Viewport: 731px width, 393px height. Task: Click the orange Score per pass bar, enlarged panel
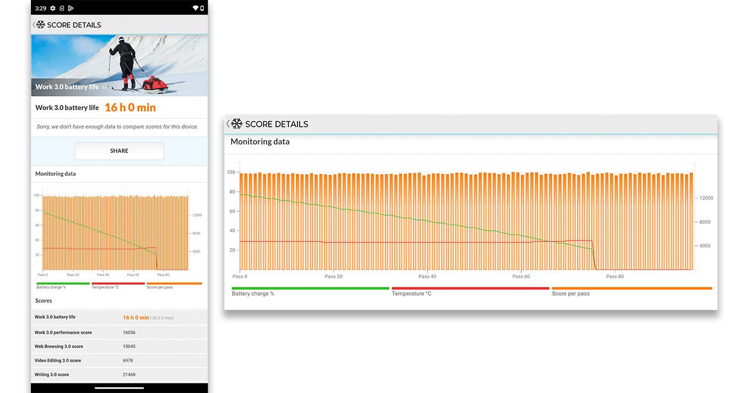click(632, 289)
